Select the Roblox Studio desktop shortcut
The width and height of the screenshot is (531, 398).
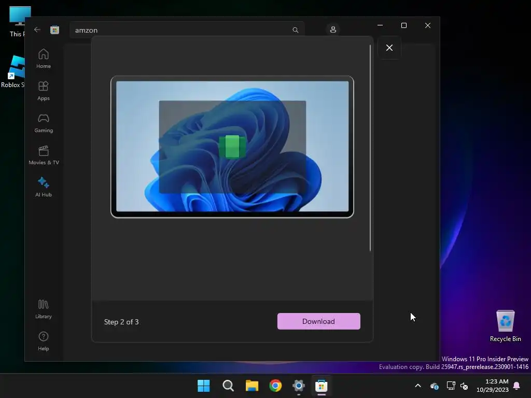tap(13, 72)
